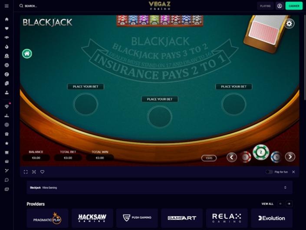Screen dimensions: 306x230
Task: Open the Cashier button
Action: [x=294, y=6]
